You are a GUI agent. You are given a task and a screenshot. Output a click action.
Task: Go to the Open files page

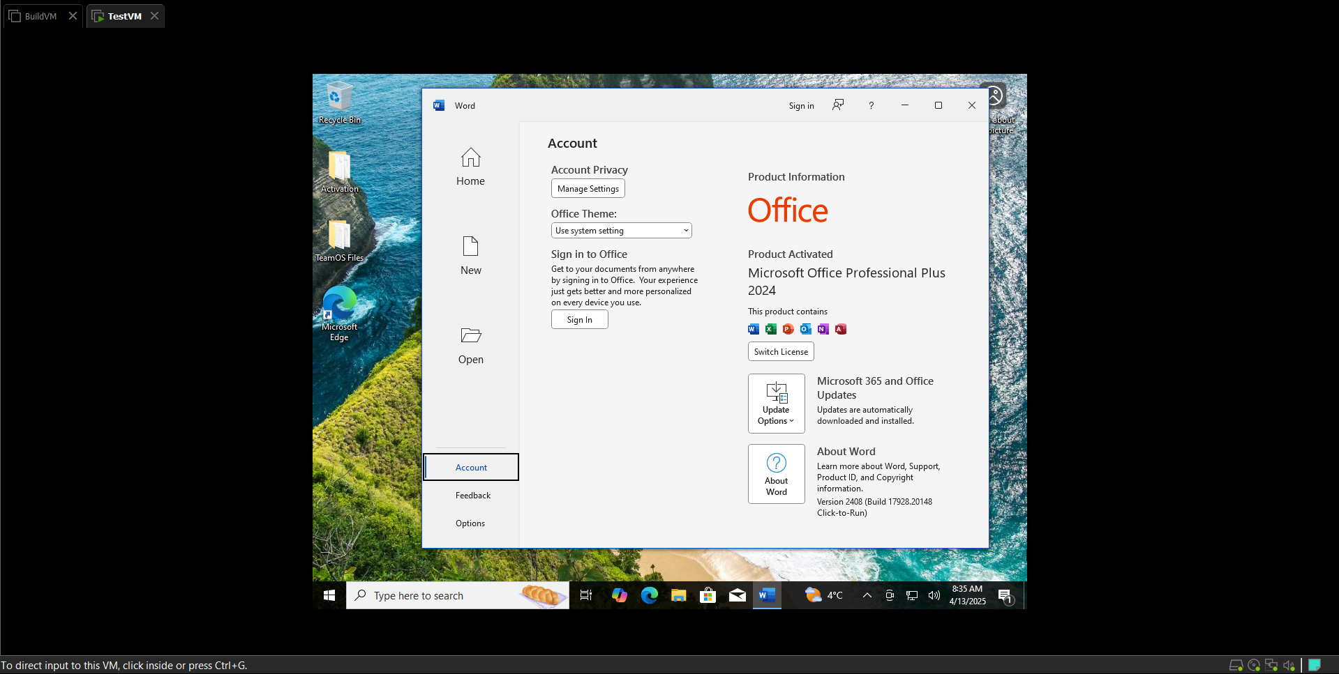pos(470,345)
